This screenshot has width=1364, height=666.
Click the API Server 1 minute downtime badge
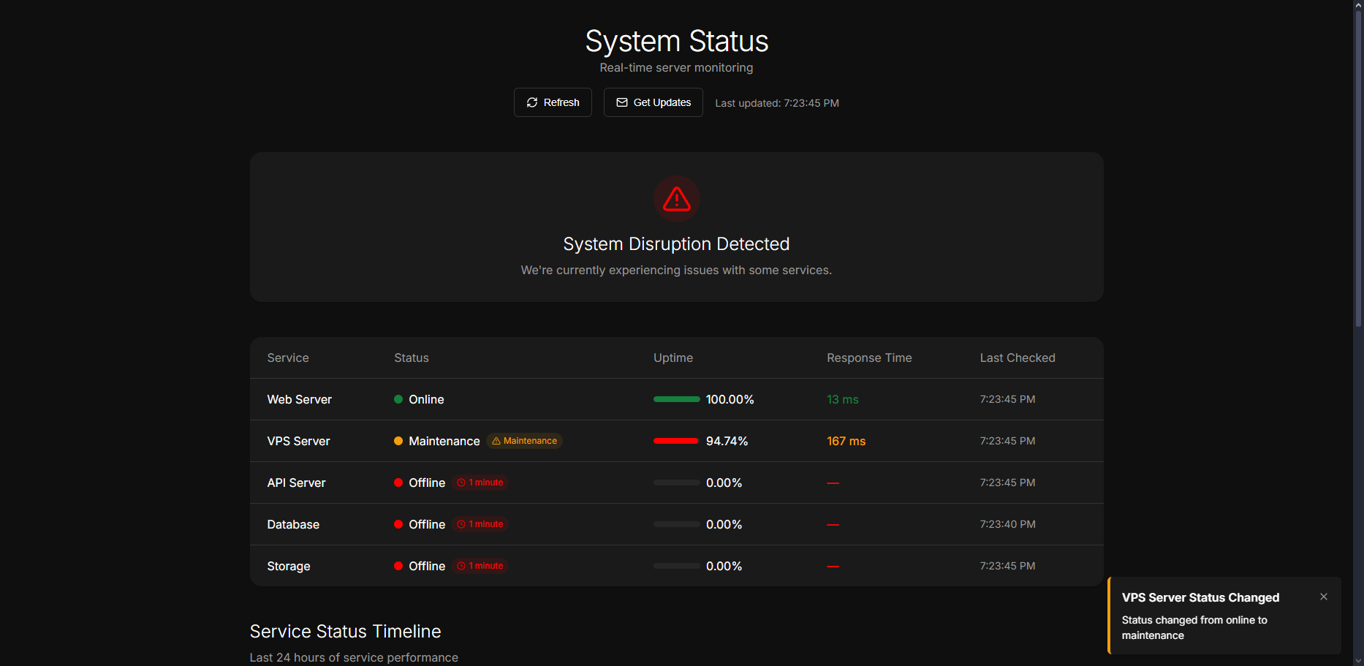point(480,483)
